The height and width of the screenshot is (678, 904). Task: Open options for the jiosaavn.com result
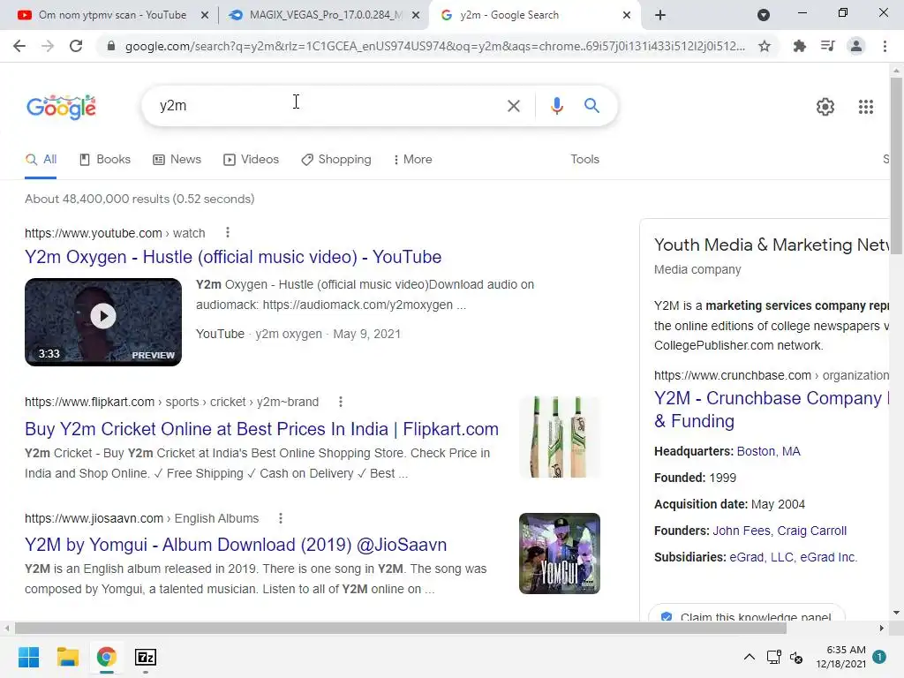pyautogui.click(x=281, y=518)
